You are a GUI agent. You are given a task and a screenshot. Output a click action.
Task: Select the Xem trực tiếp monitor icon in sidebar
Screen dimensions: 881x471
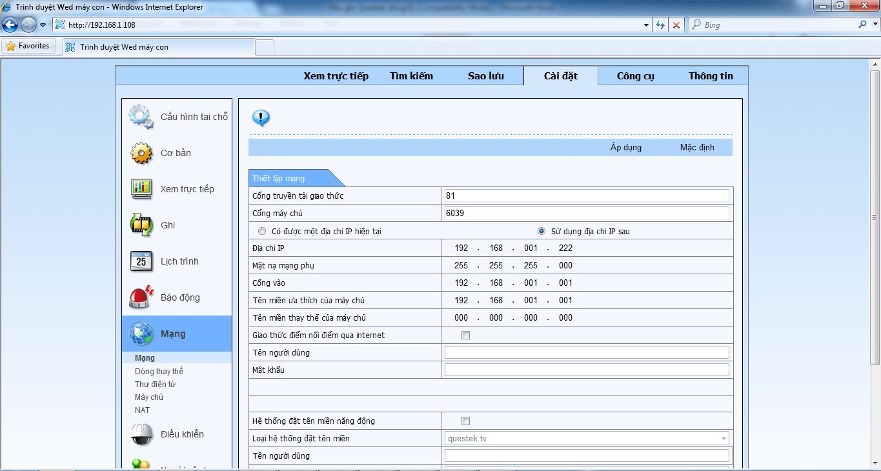[141, 189]
